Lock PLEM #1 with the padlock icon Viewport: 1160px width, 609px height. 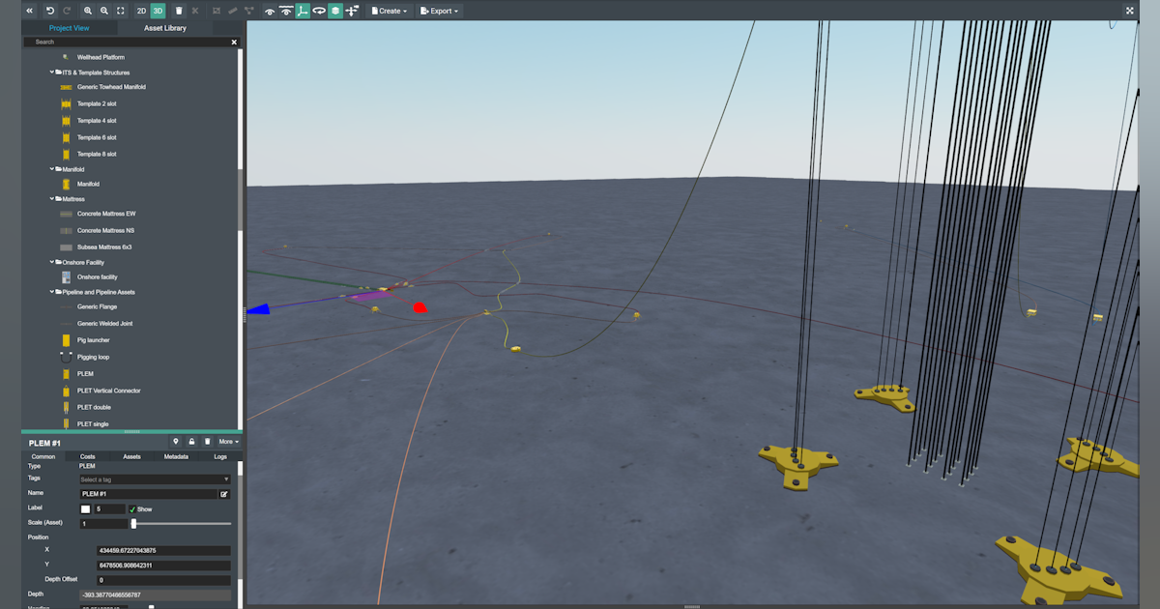[x=191, y=442]
